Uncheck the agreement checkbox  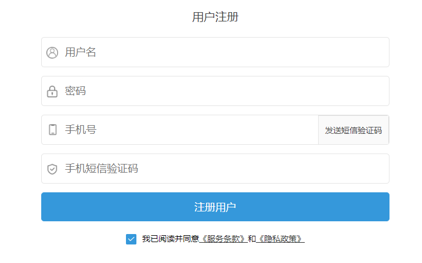point(131,239)
